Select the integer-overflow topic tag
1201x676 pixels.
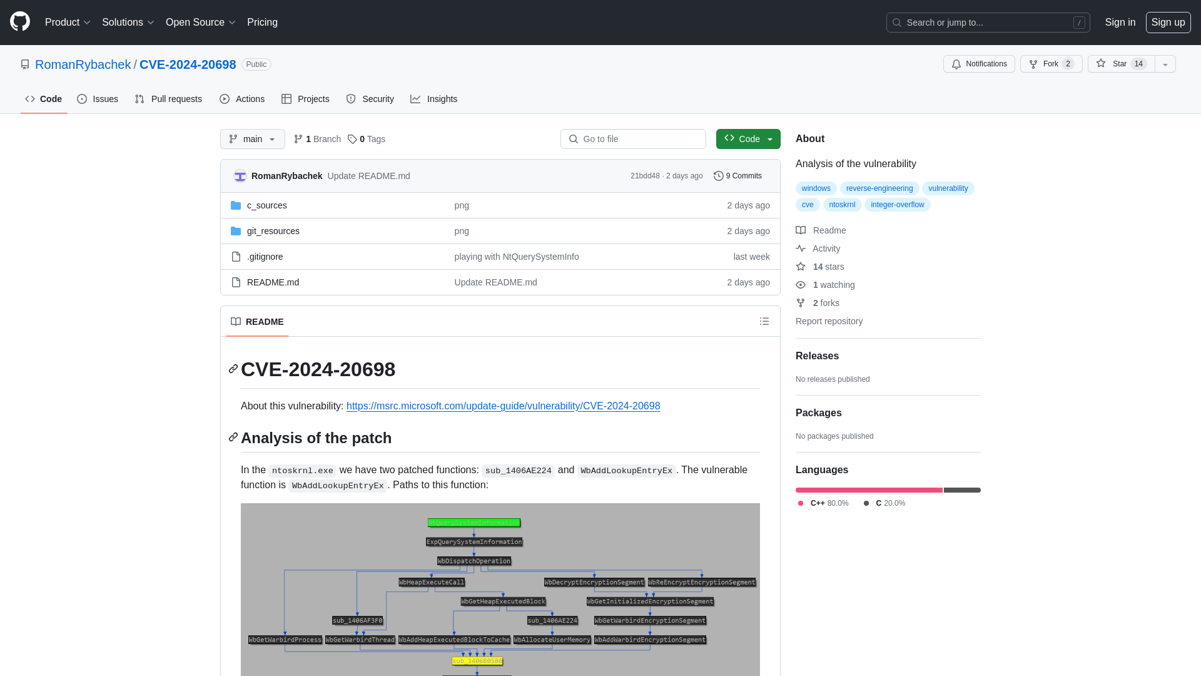pyautogui.click(x=898, y=205)
